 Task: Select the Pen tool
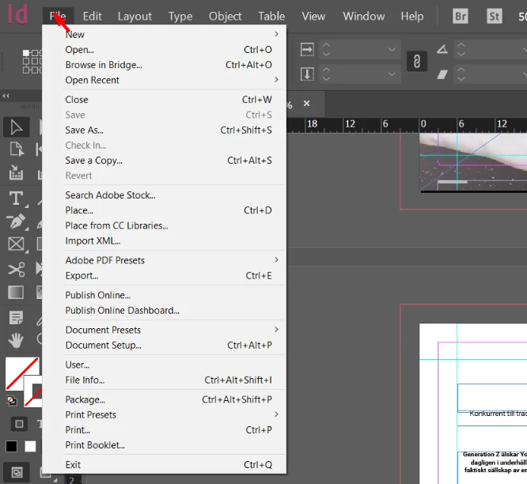[x=16, y=221]
